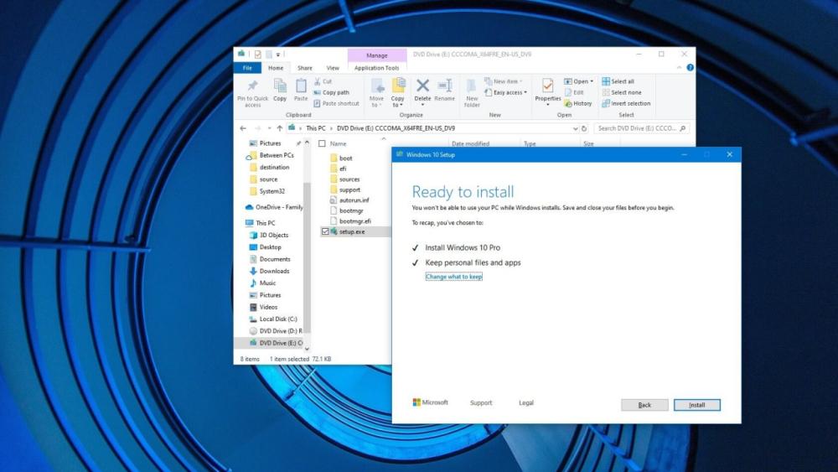Viewport: 838px width, 472px height.
Task: Click the Explorer help question mark icon
Action: point(690,67)
